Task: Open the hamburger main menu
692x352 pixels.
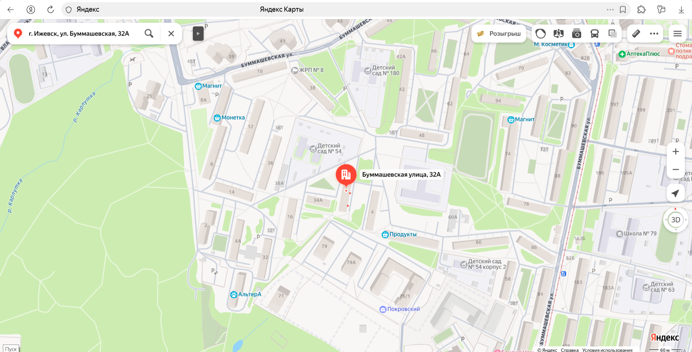Action: (x=678, y=33)
